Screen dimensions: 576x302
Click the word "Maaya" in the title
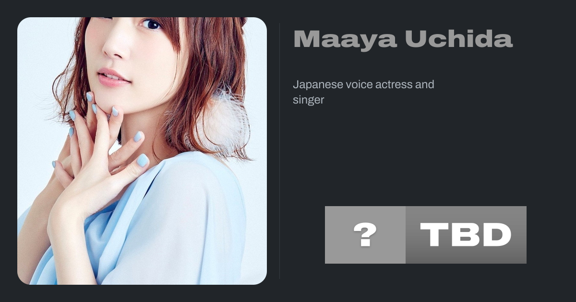pyautogui.click(x=345, y=39)
